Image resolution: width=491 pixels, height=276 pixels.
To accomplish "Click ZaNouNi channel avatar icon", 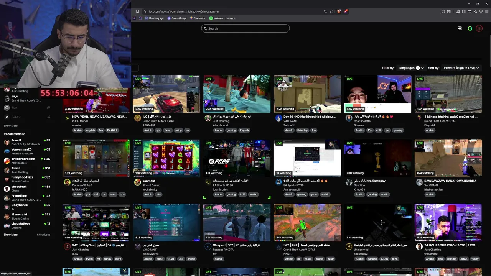I will click(x=278, y=118).
